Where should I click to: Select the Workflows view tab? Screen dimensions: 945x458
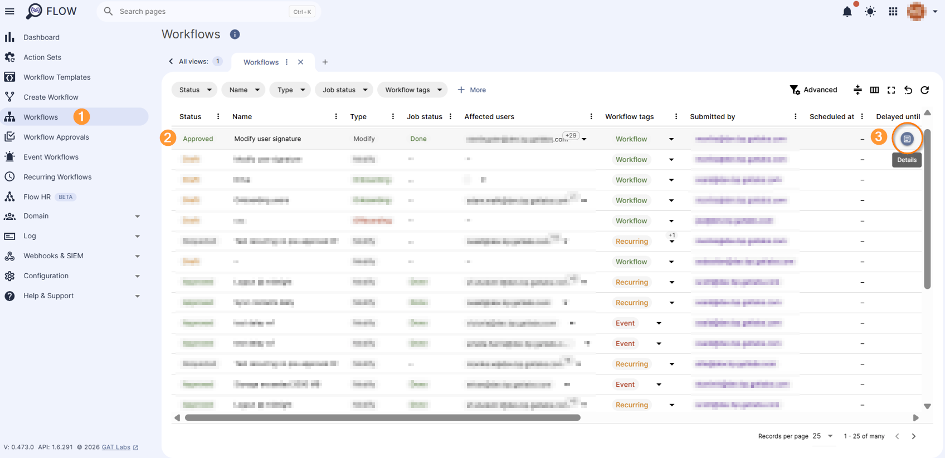261,62
